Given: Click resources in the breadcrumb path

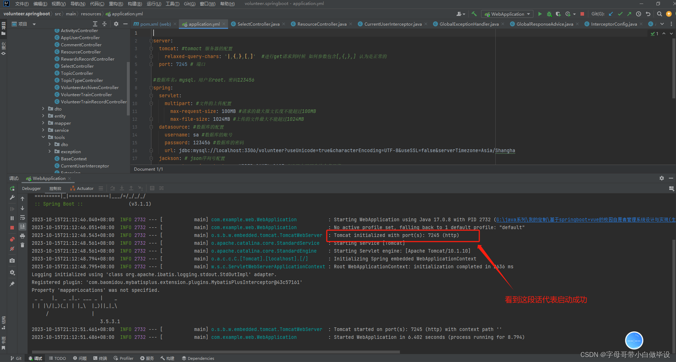Looking at the screenshot, I should tap(91, 14).
